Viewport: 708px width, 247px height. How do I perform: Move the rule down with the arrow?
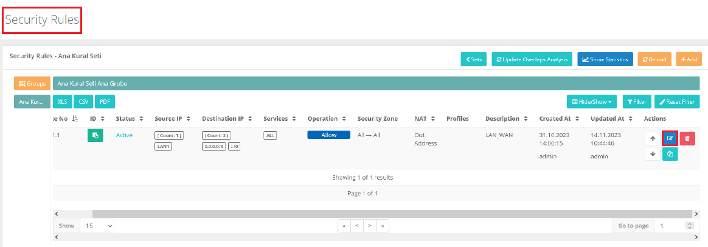tap(653, 154)
